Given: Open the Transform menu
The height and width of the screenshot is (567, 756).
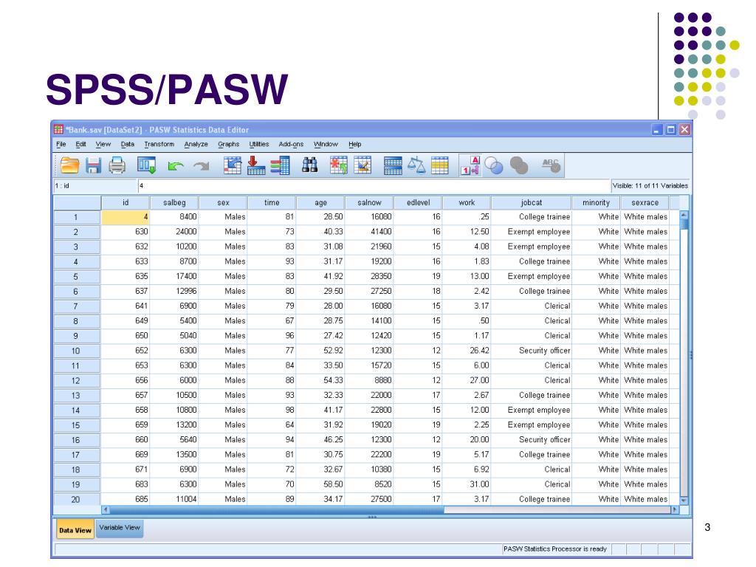Looking at the screenshot, I should [x=159, y=144].
